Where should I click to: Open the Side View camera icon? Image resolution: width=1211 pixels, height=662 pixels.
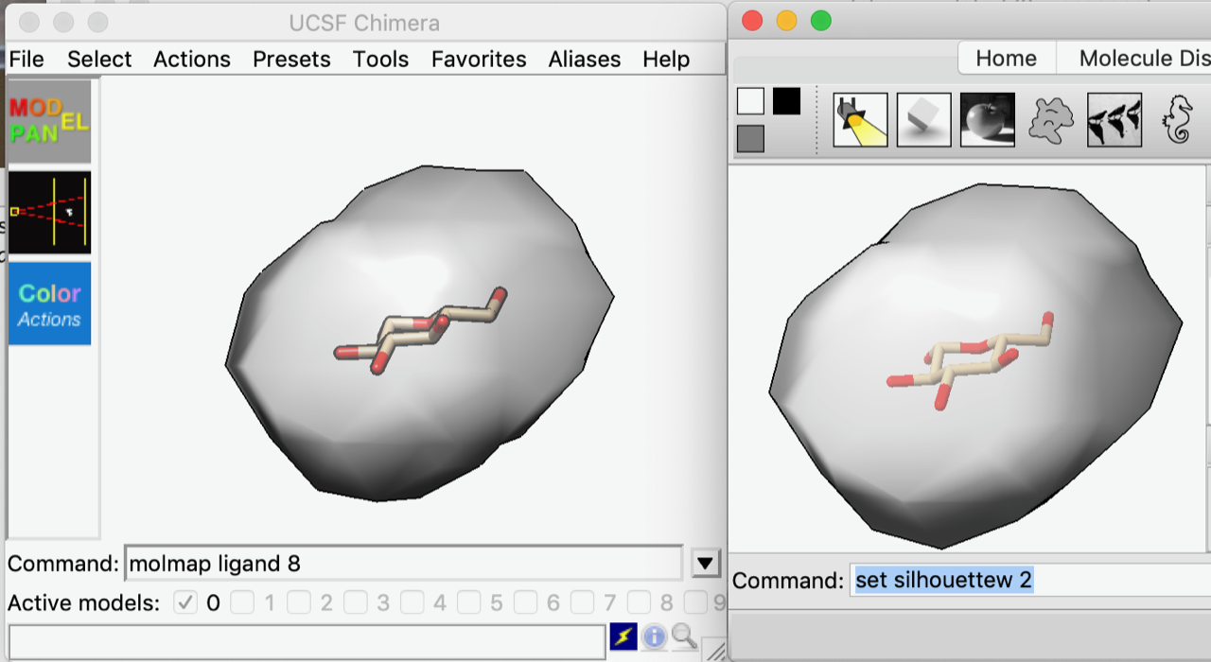point(49,212)
